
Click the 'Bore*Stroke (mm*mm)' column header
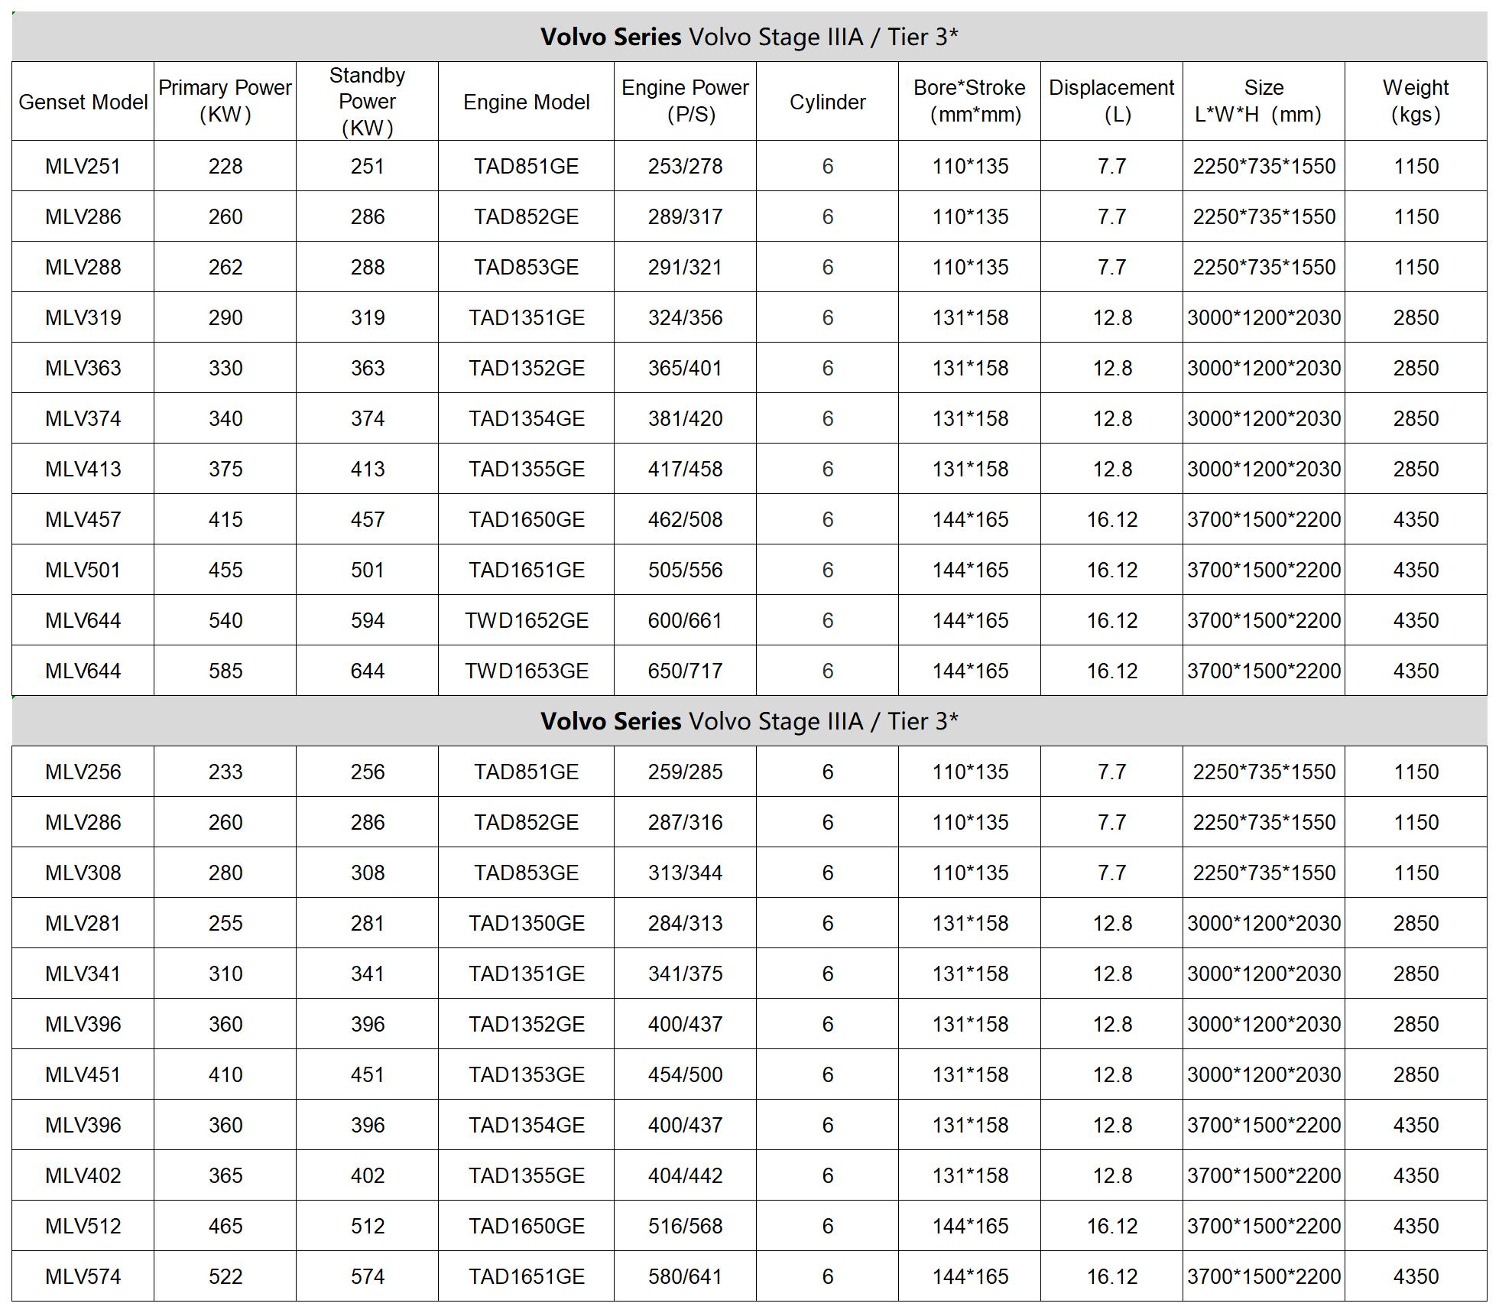(969, 102)
